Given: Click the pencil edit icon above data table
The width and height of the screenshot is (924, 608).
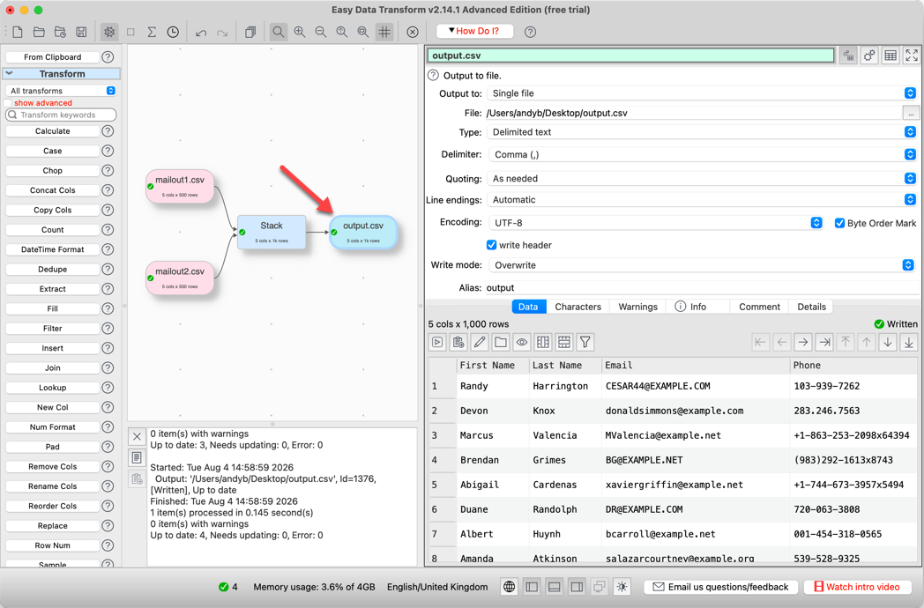Looking at the screenshot, I should [x=480, y=342].
